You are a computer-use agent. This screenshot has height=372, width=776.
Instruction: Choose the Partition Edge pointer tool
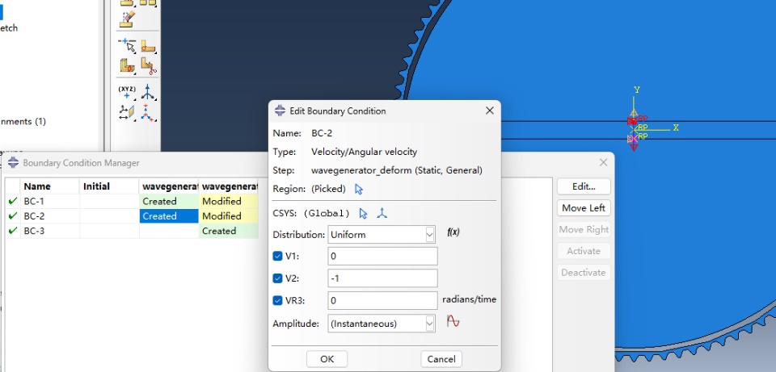pyautogui.click(x=128, y=46)
